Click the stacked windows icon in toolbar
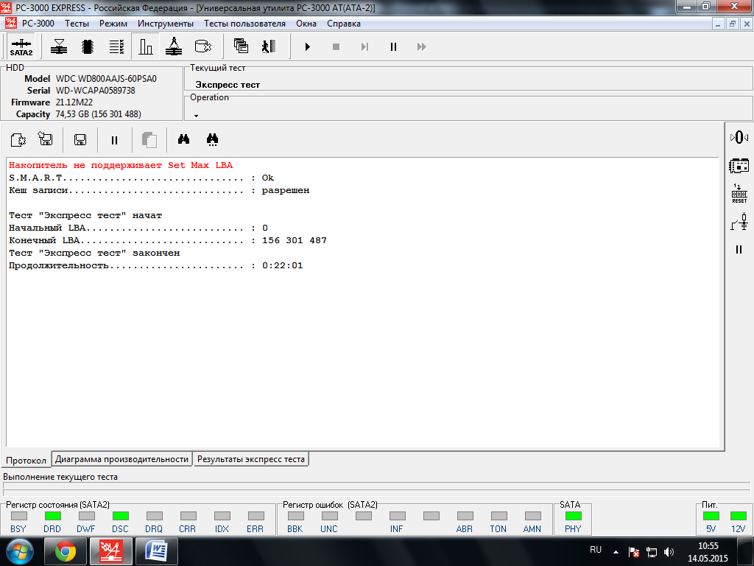 (241, 46)
